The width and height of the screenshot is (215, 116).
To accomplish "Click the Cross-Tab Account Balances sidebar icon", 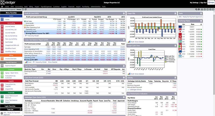I will click(2, 97).
